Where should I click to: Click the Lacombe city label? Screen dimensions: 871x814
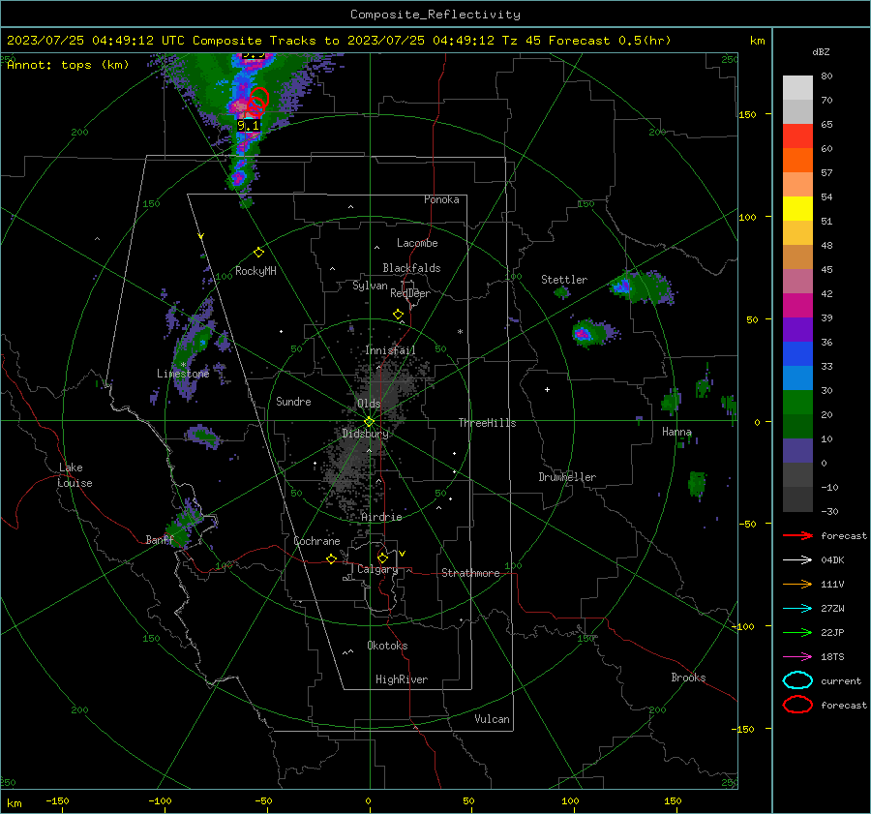click(x=417, y=243)
